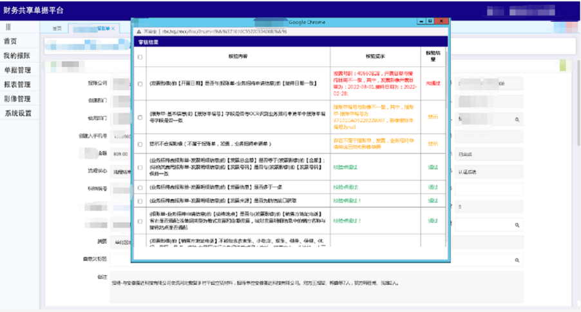Expand 影像管理 in the left sidebar
The image size is (581, 312).
pos(17,99)
